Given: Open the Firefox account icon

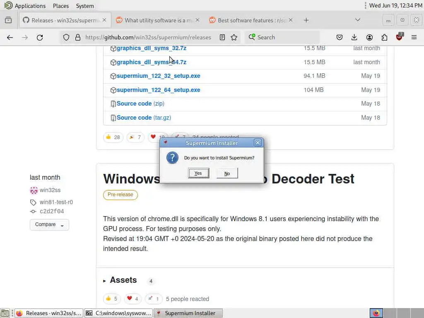Looking at the screenshot, I should 369,37.
